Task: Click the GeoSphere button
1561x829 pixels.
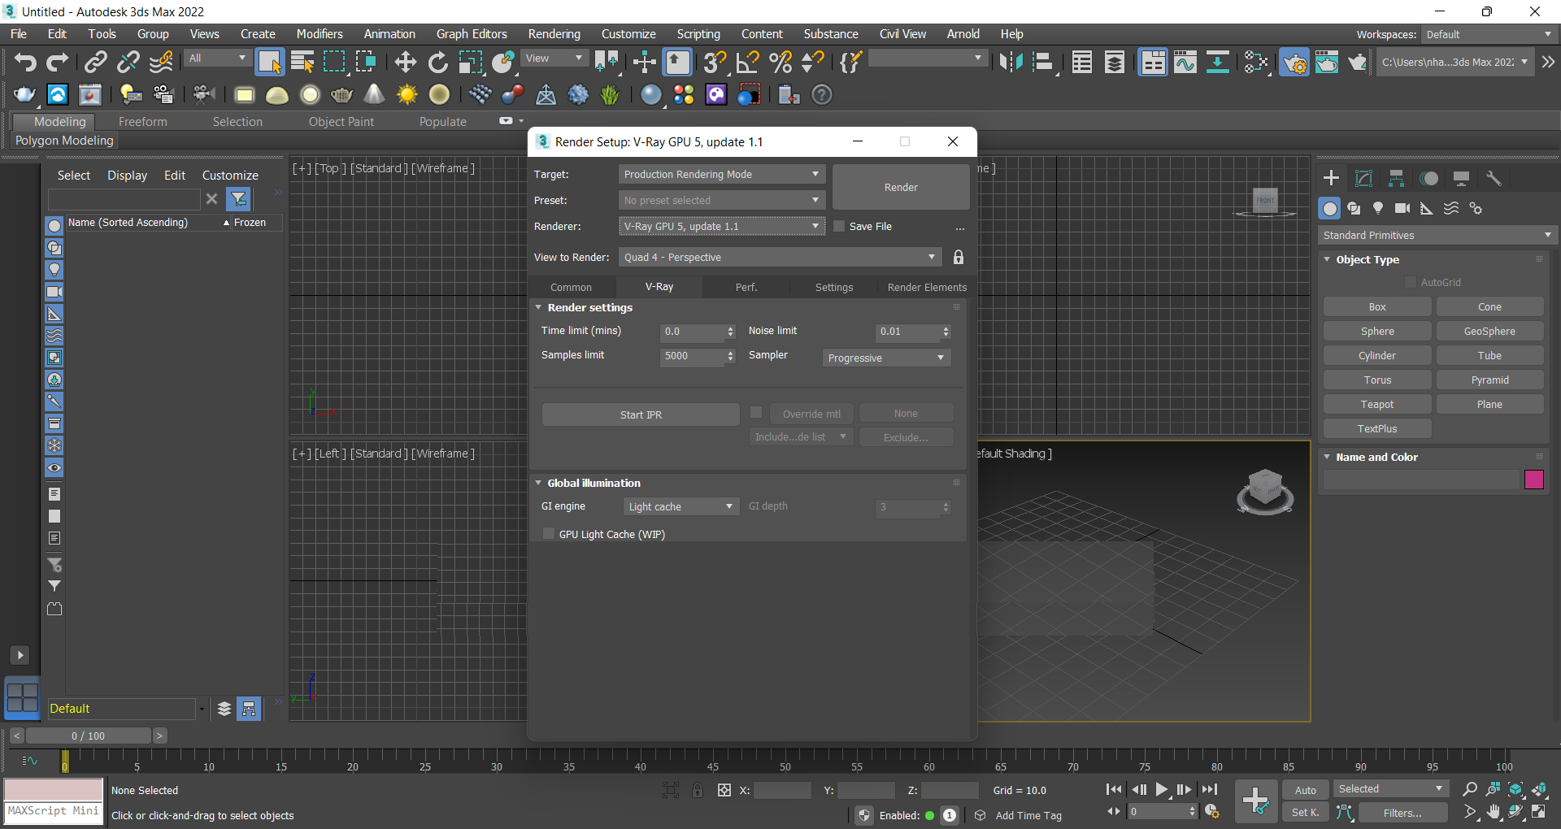Action: [1489, 332]
